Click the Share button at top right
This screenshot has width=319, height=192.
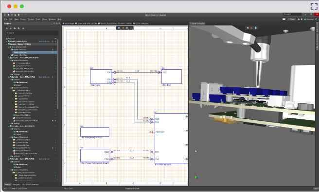pyautogui.click(x=292, y=19)
